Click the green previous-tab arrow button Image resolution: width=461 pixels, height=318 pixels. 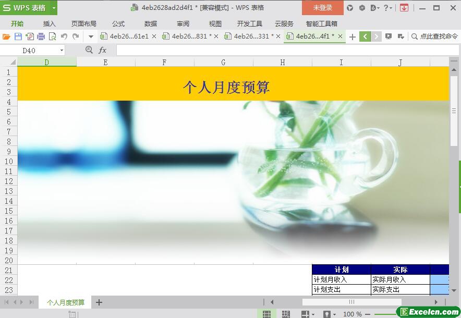point(365,36)
